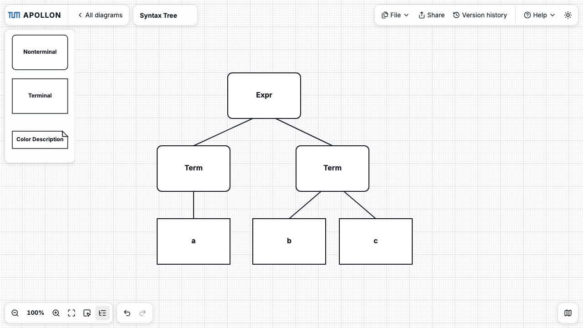The image size is (583, 328).
Task: Click the Apollon TUM logo
Action: click(34, 15)
